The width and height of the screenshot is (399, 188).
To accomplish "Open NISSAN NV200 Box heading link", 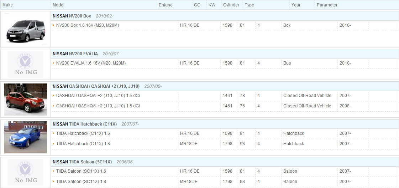I will point(72,16).
